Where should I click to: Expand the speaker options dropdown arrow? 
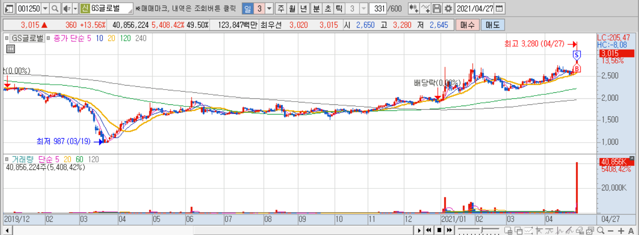coord(75,8)
